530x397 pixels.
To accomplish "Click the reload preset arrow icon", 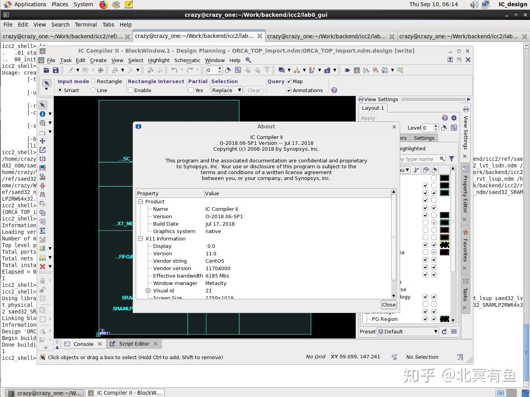I will pos(444,331).
